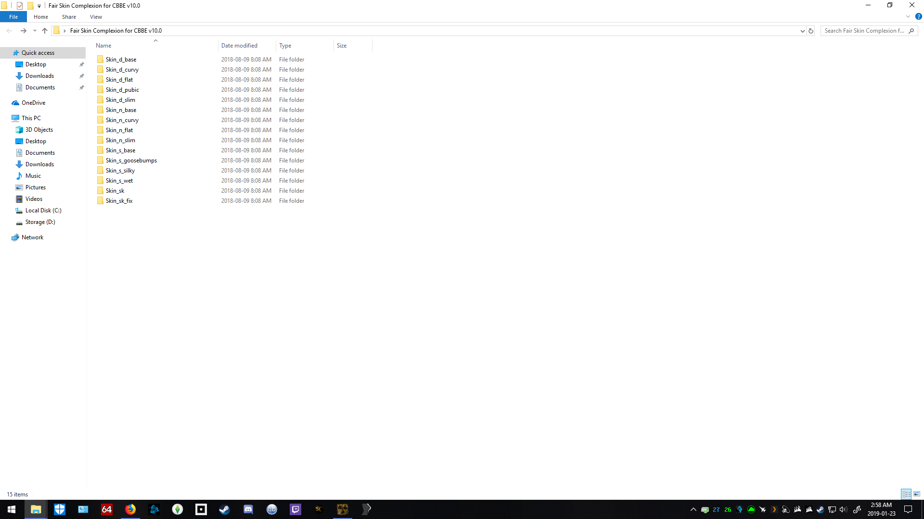Select the Skin_s_base folder
This screenshot has width=924, height=519.
click(x=120, y=150)
